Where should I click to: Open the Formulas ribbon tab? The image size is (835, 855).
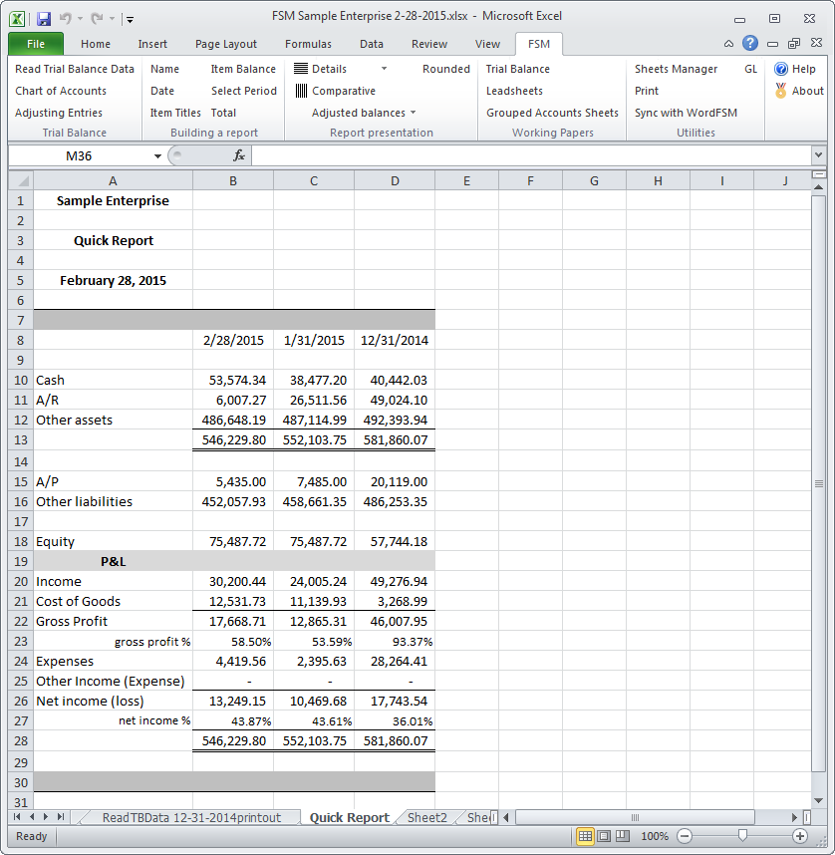coord(308,44)
